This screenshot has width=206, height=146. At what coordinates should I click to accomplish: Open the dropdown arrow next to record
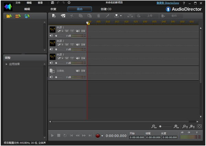coord(102,136)
